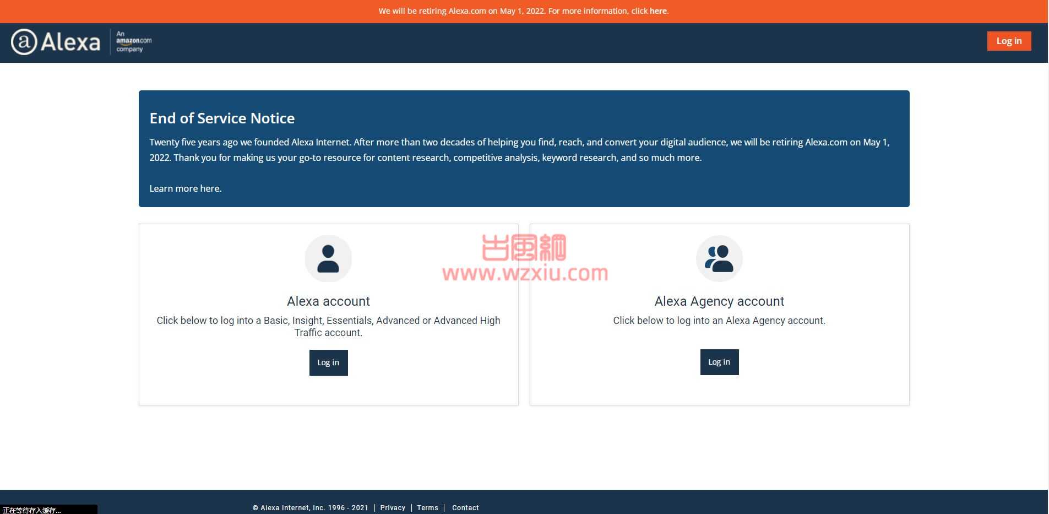Open the Privacy link in footer
The height and width of the screenshot is (514, 1049).
(x=393, y=508)
